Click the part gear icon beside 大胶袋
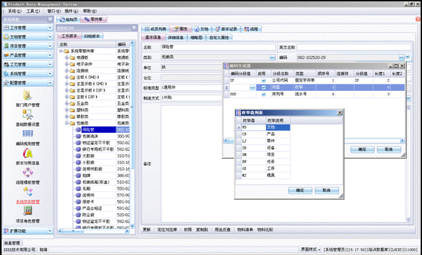Screen dimensions: 422x255 78,156
